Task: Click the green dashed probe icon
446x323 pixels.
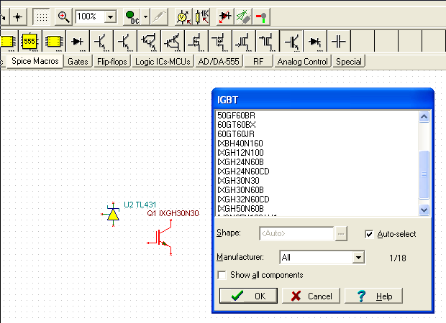Action: [x=243, y=17]
